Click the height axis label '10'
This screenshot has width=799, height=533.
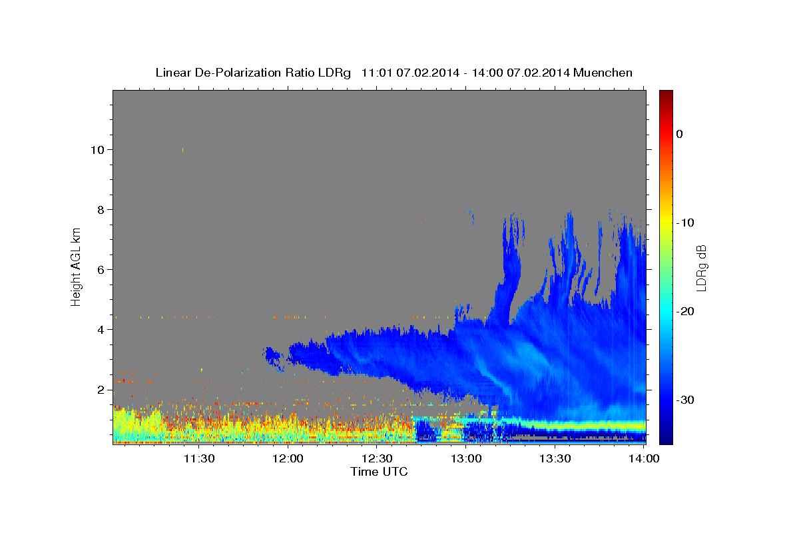[97, 150]
